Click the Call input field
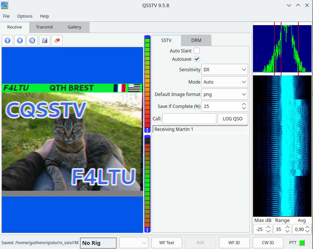The width and height of the screenshot is (313, 249). [189, 119]
